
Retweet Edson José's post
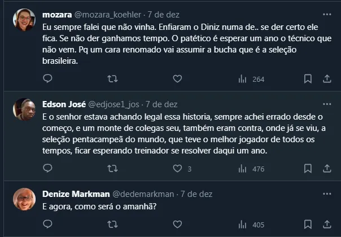pos(113,168)
